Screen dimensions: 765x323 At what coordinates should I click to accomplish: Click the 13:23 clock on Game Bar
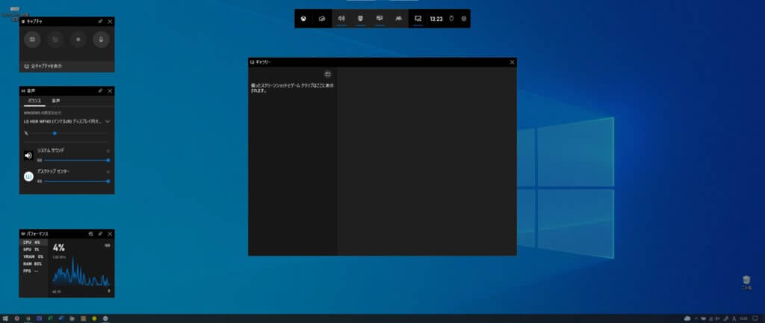436,19
